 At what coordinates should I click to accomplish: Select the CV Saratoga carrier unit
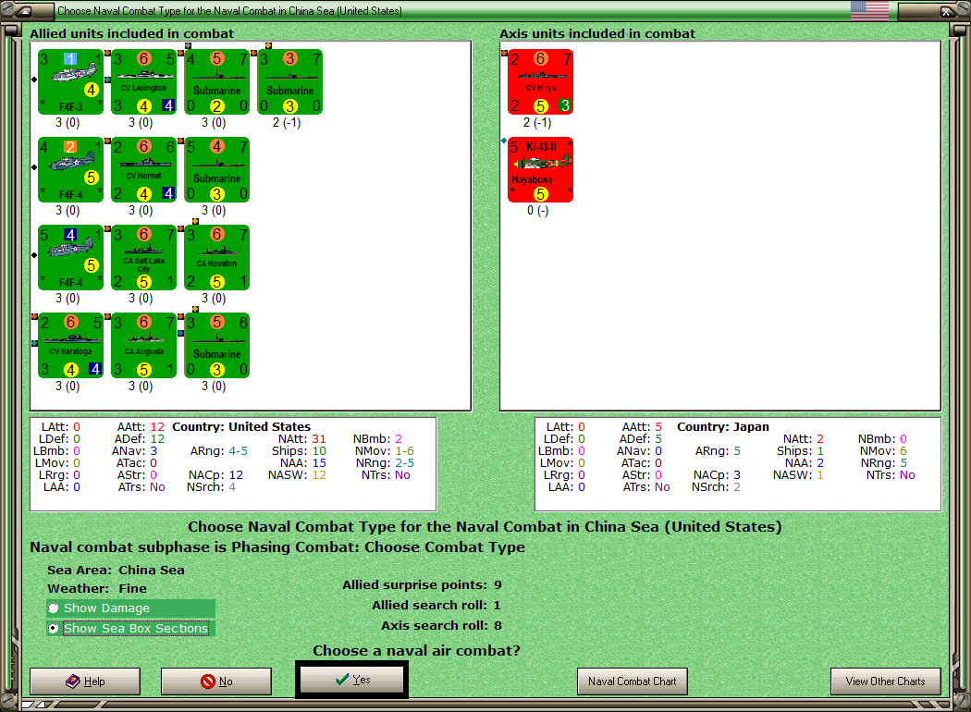(70, 346)
